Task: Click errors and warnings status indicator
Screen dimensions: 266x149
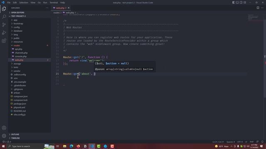Action: (7, 142)
